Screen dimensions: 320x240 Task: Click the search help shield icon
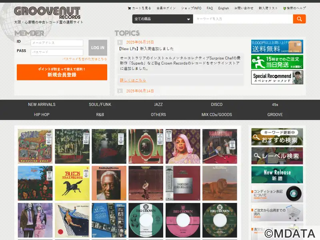click(x=284, y=8)
